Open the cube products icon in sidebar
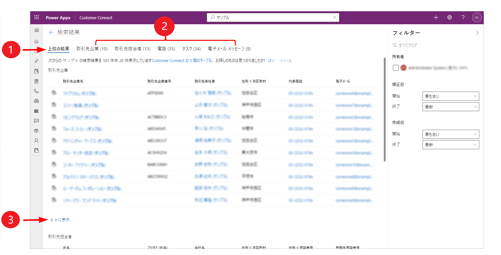The image size is (501, 255). (x=37, y=131)
